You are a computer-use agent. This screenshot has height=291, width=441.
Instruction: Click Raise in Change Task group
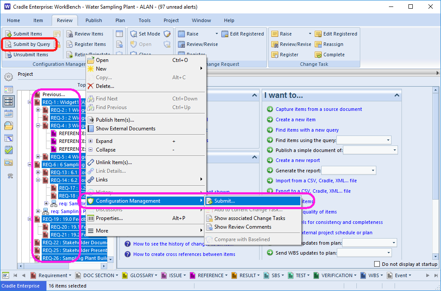(x=282, y=34)
